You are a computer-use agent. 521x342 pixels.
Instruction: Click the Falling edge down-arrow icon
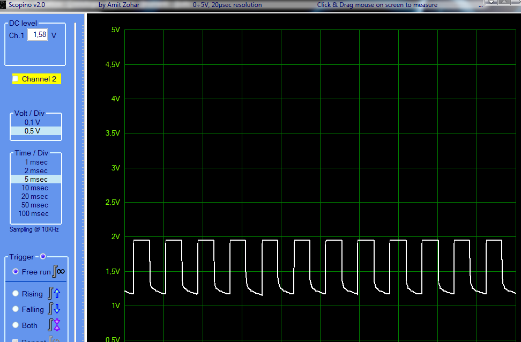(54, 309)
